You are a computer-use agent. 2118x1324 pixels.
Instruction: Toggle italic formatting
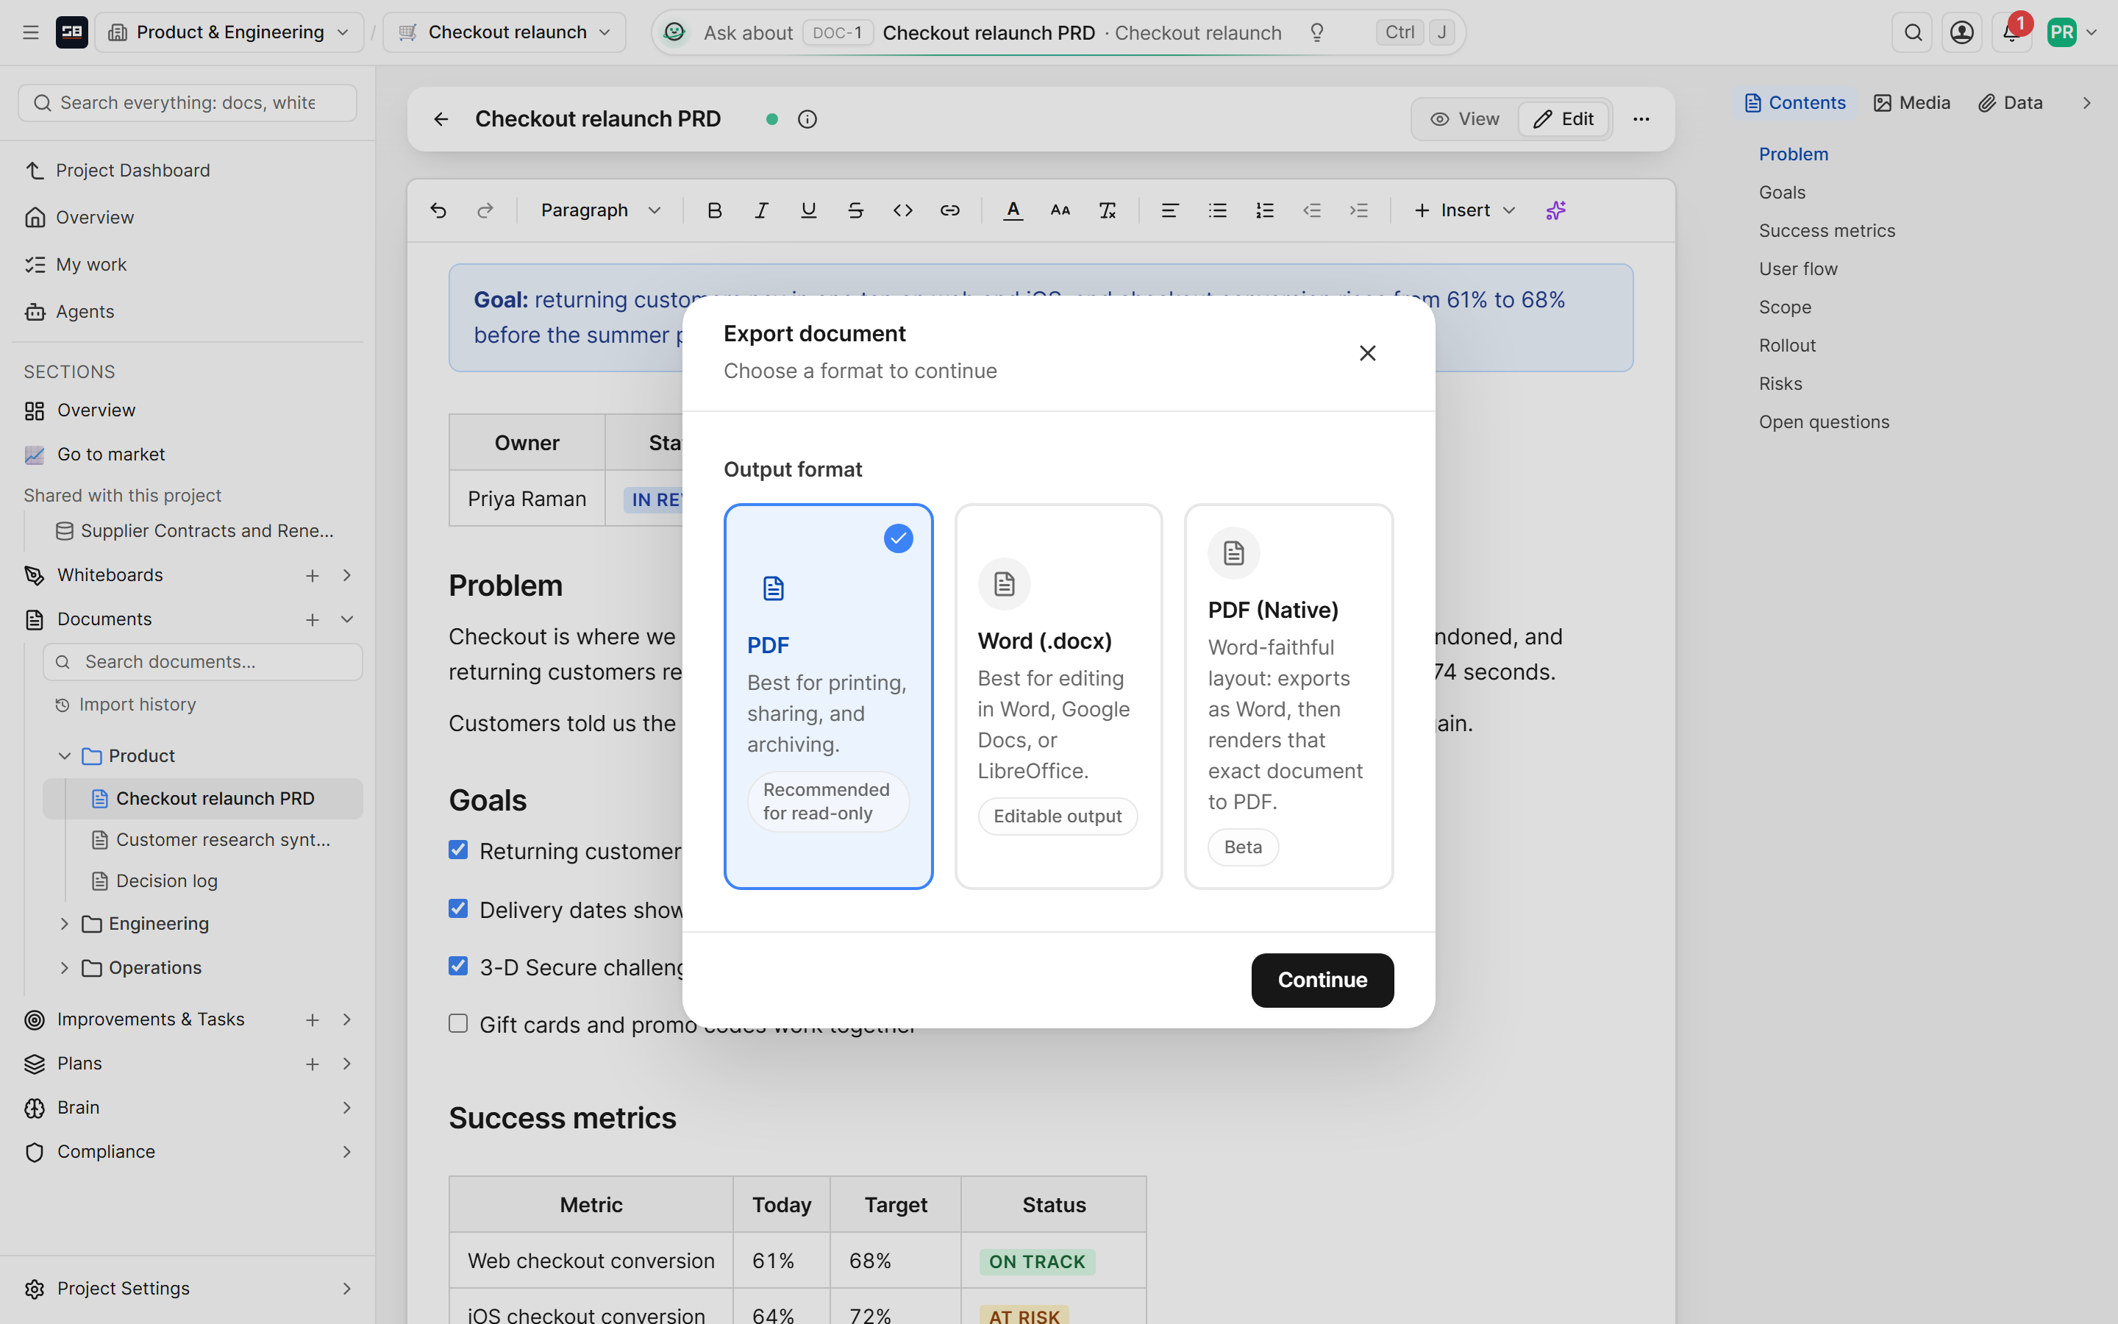pyautogui.click(x=761, y=210)
